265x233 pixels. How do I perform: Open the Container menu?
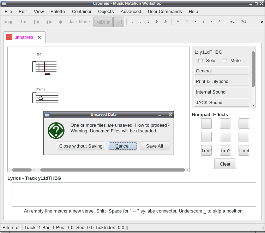click(x=82, y=12)
